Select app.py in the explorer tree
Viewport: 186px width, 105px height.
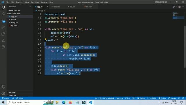20,17
